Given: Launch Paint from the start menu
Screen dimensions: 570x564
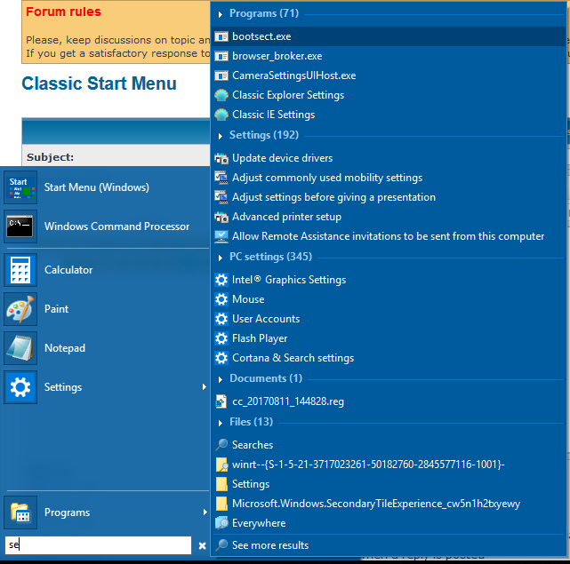Looking at the screenshot, I should (106, 309).
